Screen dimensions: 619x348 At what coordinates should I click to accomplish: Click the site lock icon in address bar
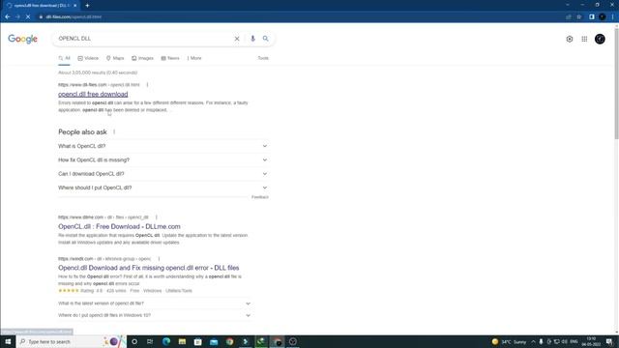[x=41, y=17]
